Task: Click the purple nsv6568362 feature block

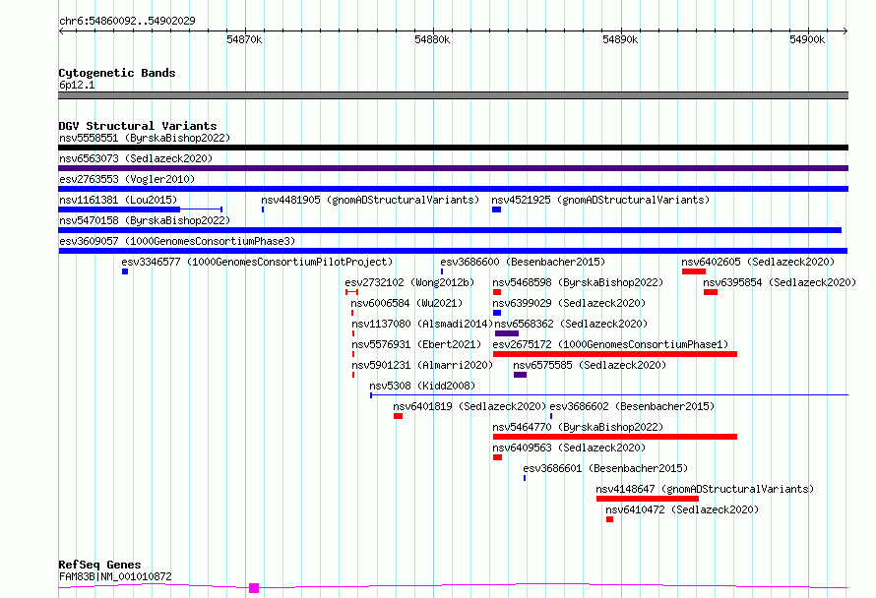Action: [x=507, y=333]
